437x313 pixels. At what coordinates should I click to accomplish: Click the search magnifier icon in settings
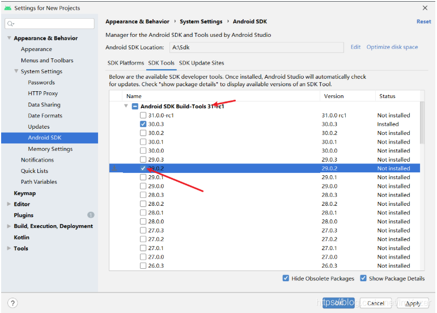10,24
